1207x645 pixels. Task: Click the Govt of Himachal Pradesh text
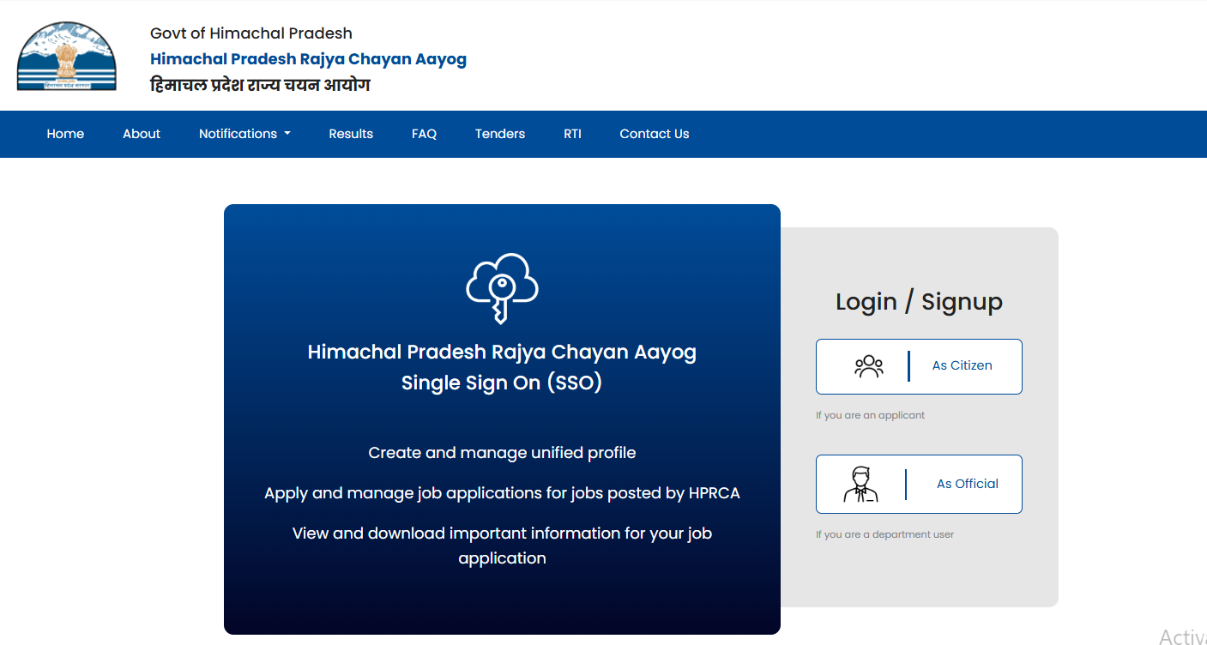click(x=251, y=33)
